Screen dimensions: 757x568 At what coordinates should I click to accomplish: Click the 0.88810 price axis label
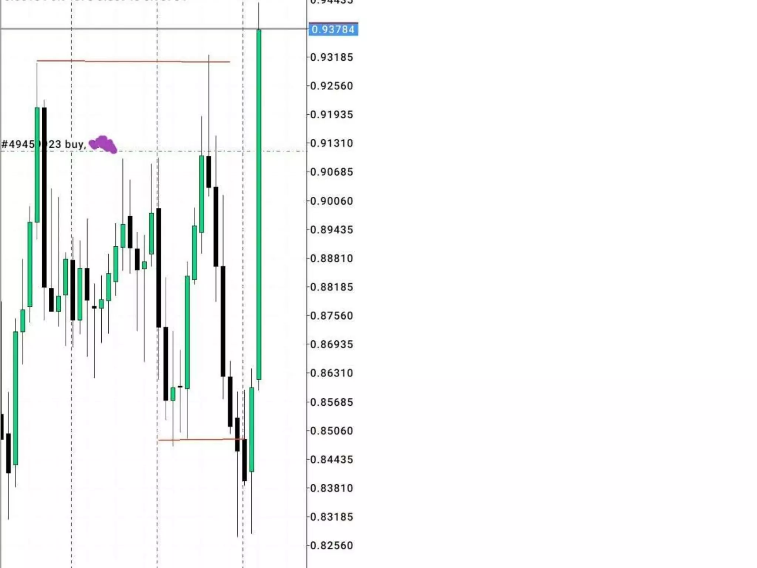click(x=332, y=258)
